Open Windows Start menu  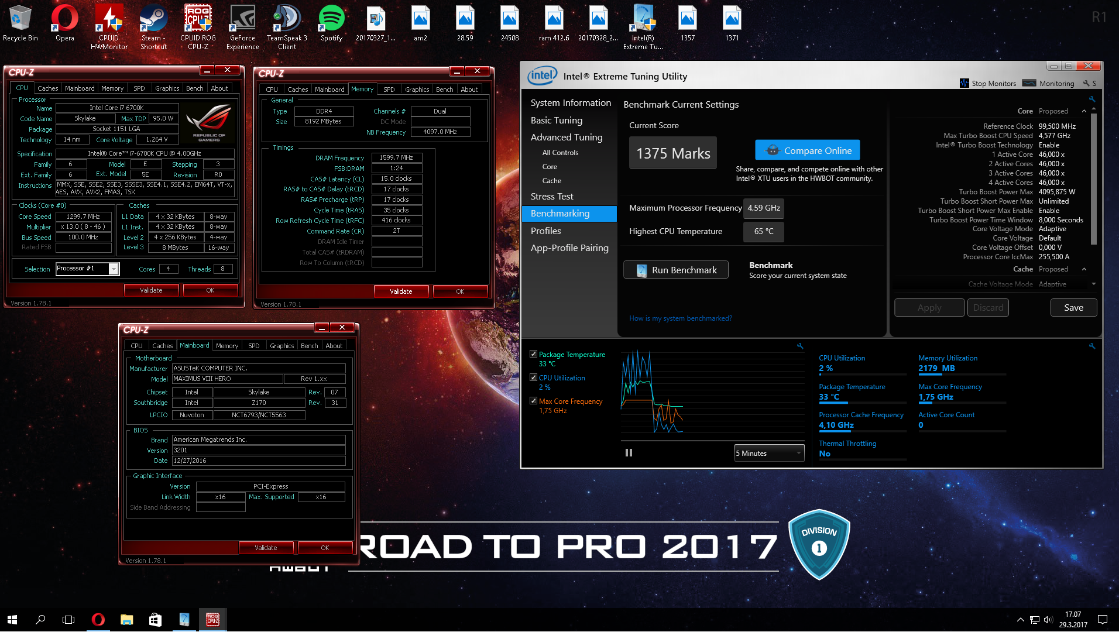click(x=12, y=619)
